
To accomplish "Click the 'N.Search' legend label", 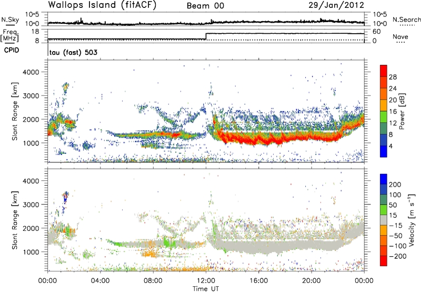I will [x=406, y=20].
